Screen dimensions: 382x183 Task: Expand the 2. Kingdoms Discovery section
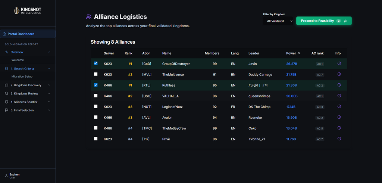28,85
